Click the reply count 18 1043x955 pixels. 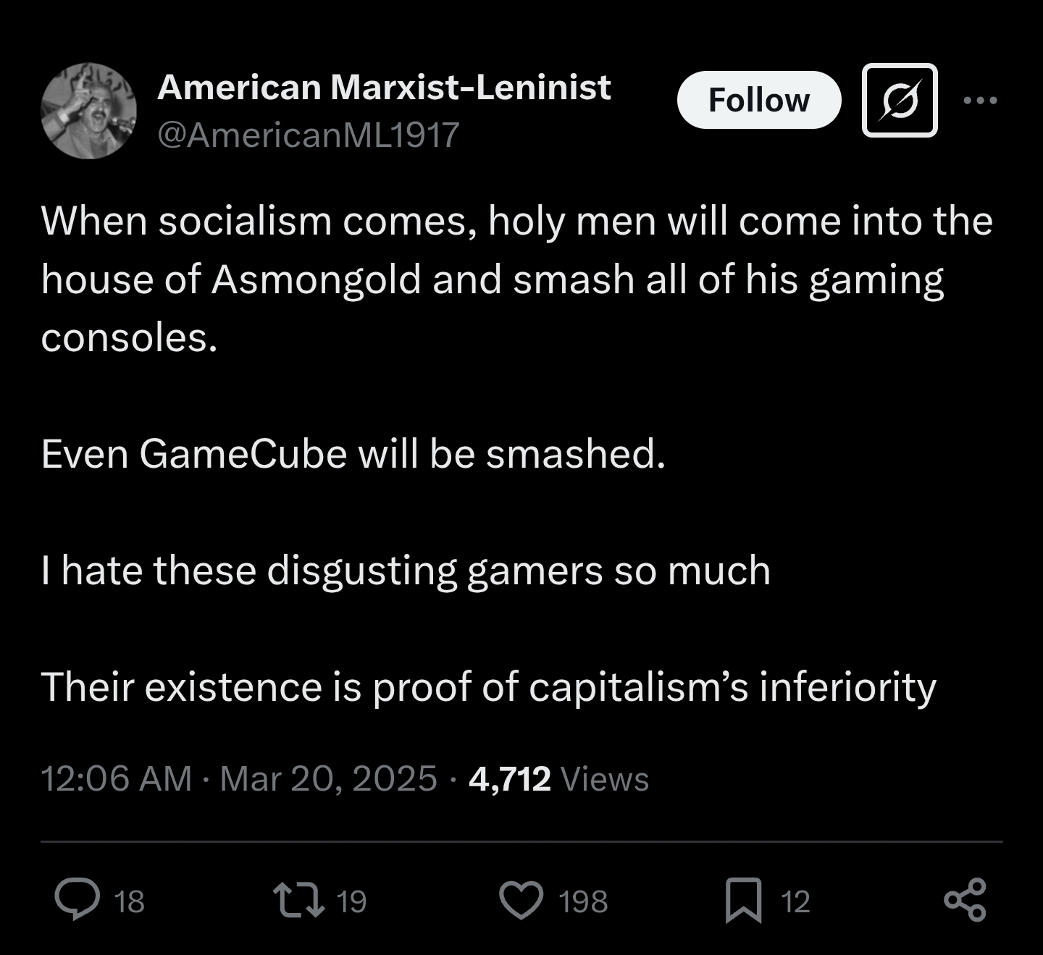(x=130, y=901)
